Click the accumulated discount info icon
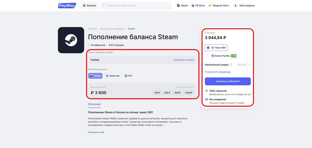The height and width of the screenshot is (148, 312). pyautogui.click(x=231, y=65)
